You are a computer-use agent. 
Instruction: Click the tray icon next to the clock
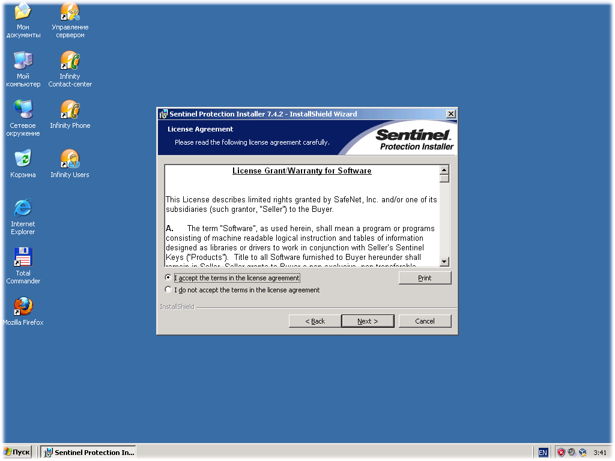coord(583,453)
